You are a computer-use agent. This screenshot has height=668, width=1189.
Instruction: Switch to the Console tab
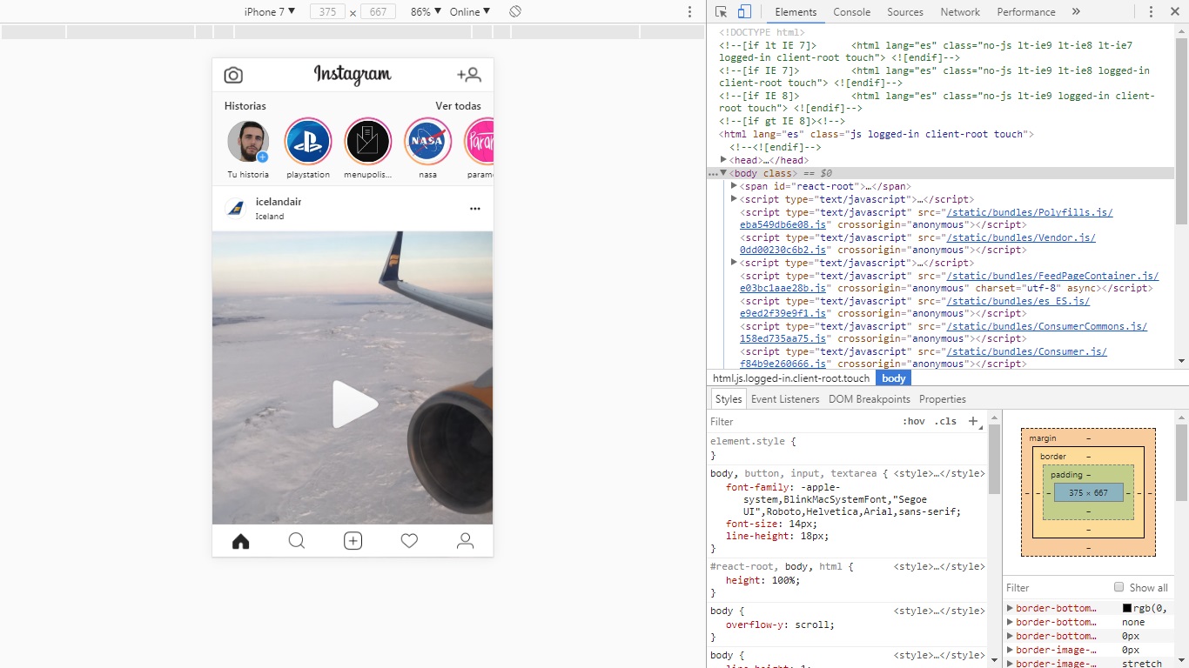(x=851, y=12)
